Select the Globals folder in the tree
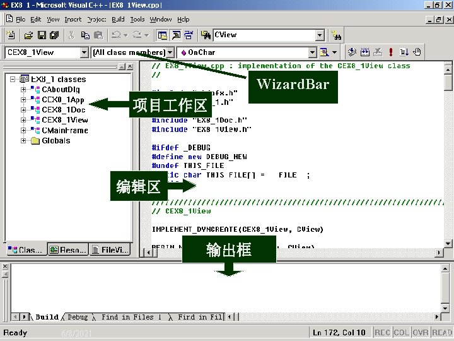 click(56, 141)
